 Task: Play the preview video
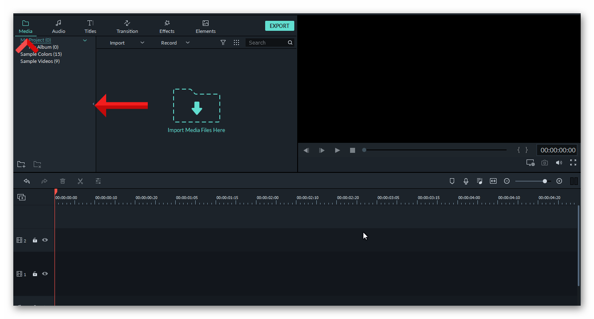pyautogui.click(x=338, y=150)
